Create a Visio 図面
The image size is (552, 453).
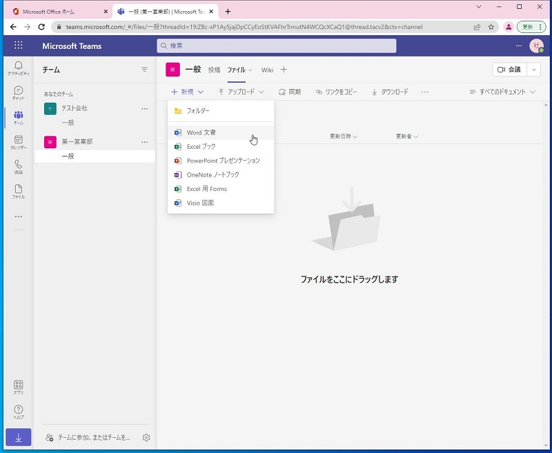pos(221,203)
